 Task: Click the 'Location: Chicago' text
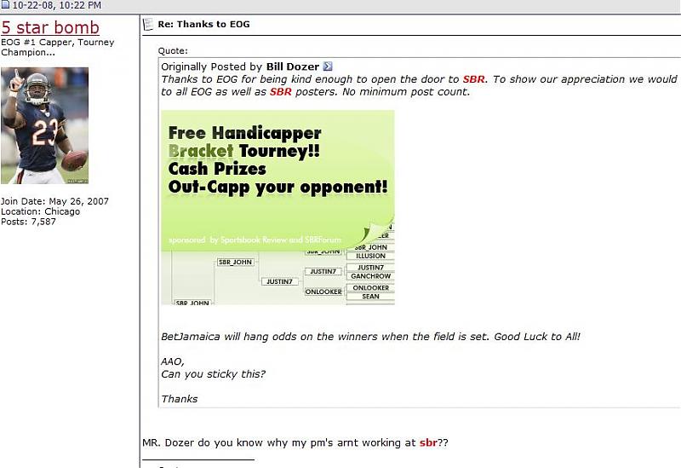click(40, 211)
